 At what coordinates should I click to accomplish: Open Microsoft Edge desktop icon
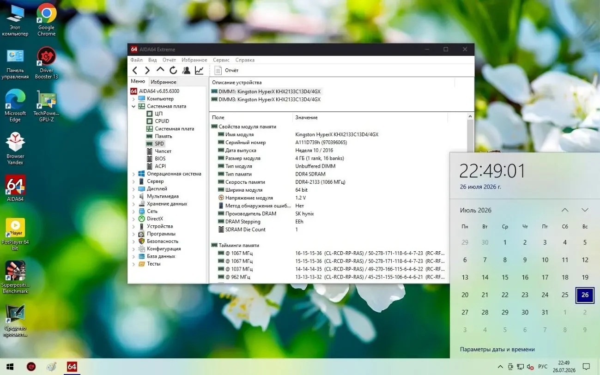(15, 106)
